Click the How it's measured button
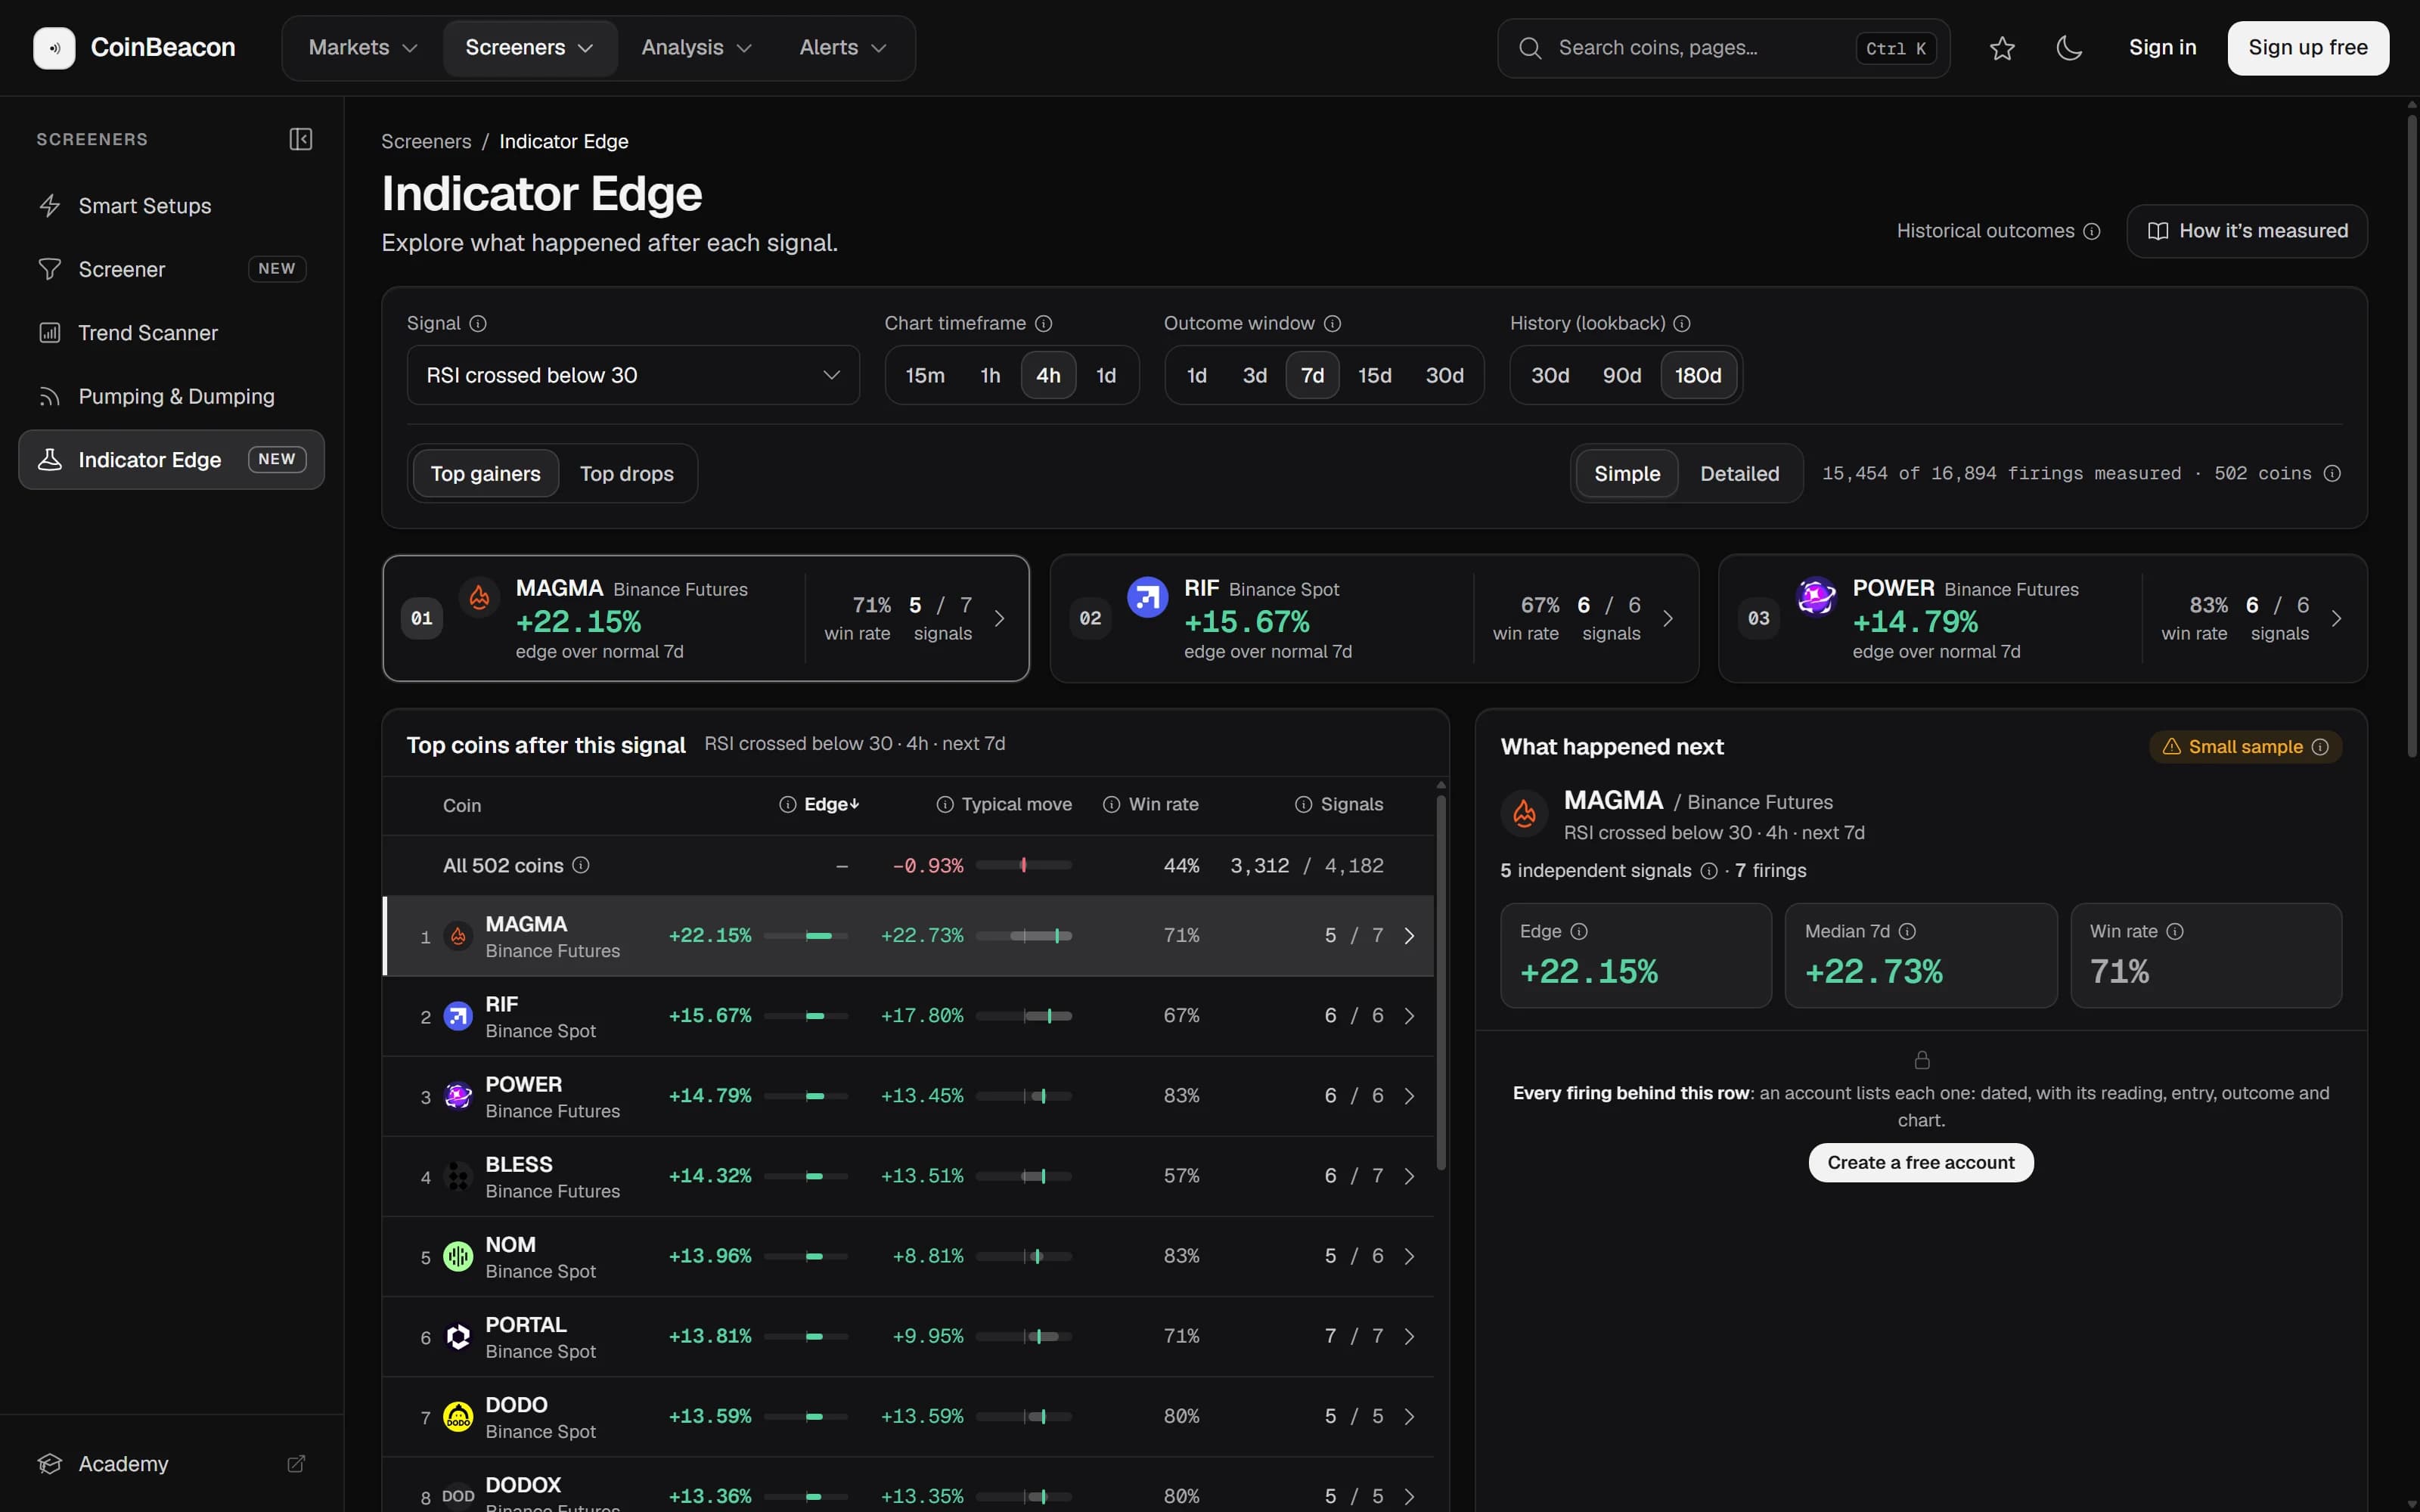 tap(2246, 231)
